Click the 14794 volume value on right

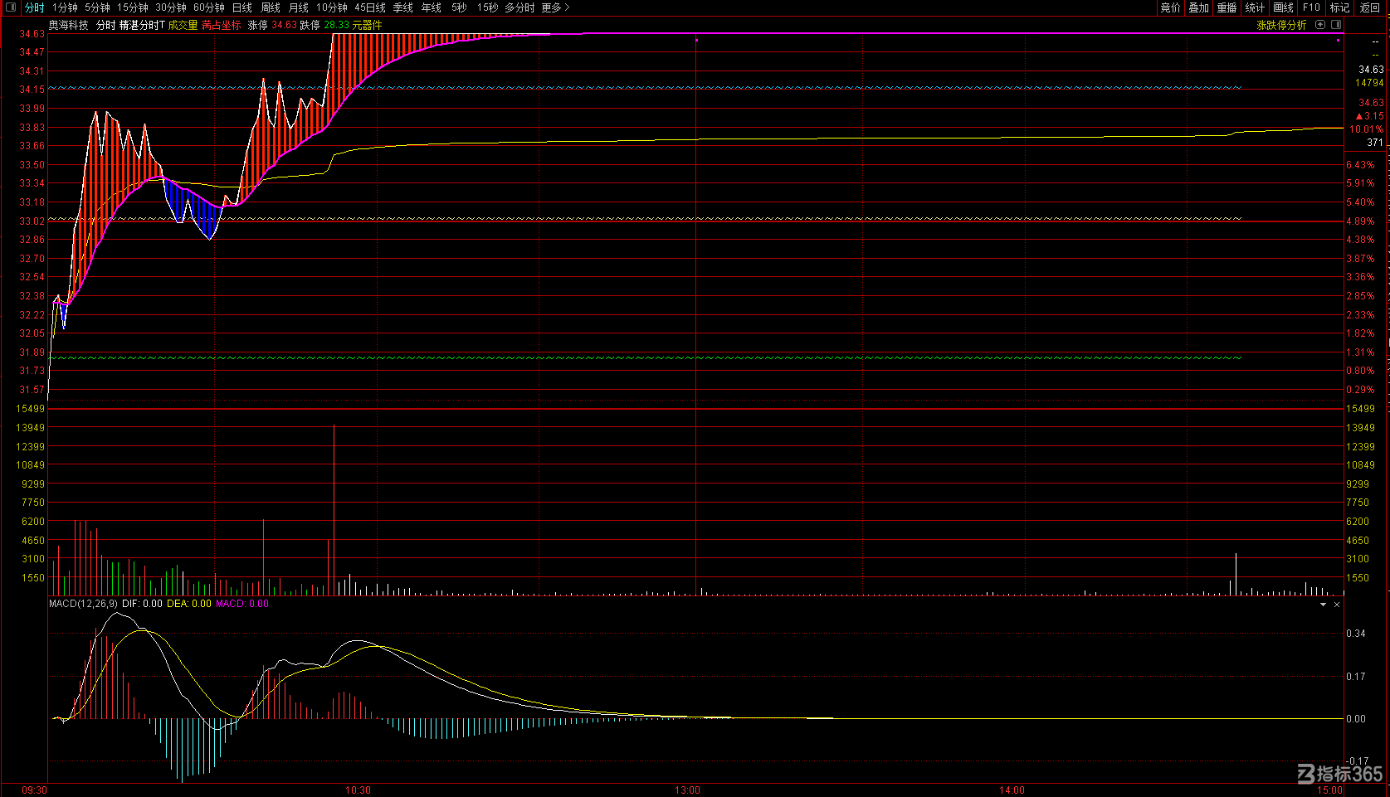[1369, 83]
